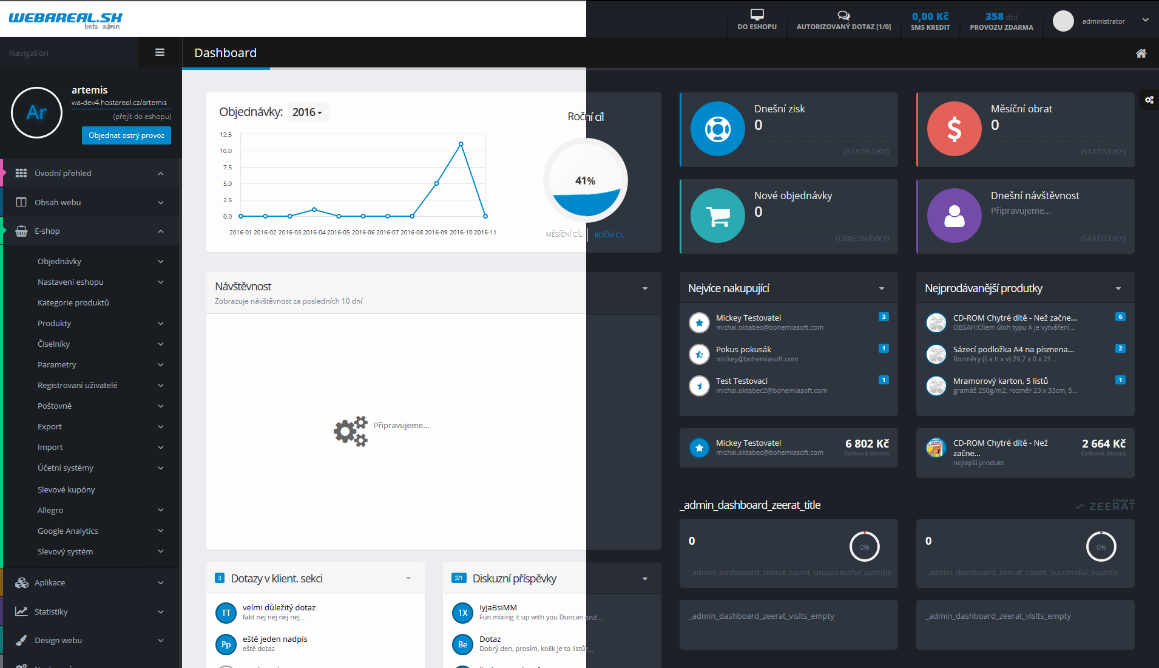The height and width of the screenshot is (668, 1159).
Task: Click the Do eshopu monitor icon
Action: point(757,15)
